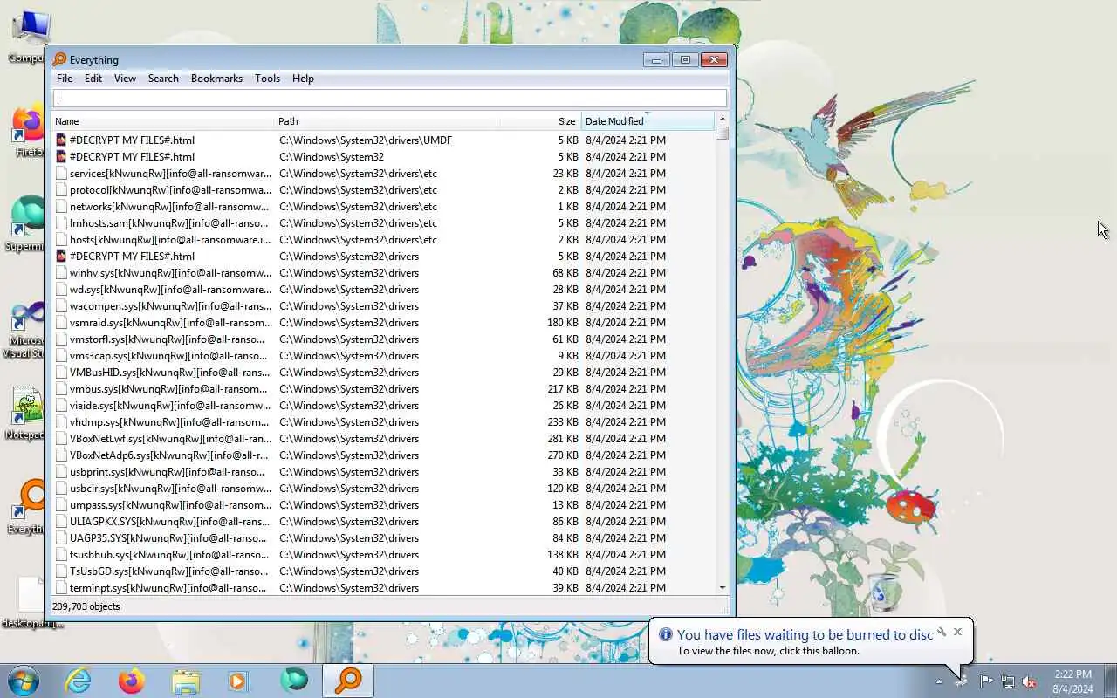Click the scroll-up arrow of the results list

tap(722, 119)
